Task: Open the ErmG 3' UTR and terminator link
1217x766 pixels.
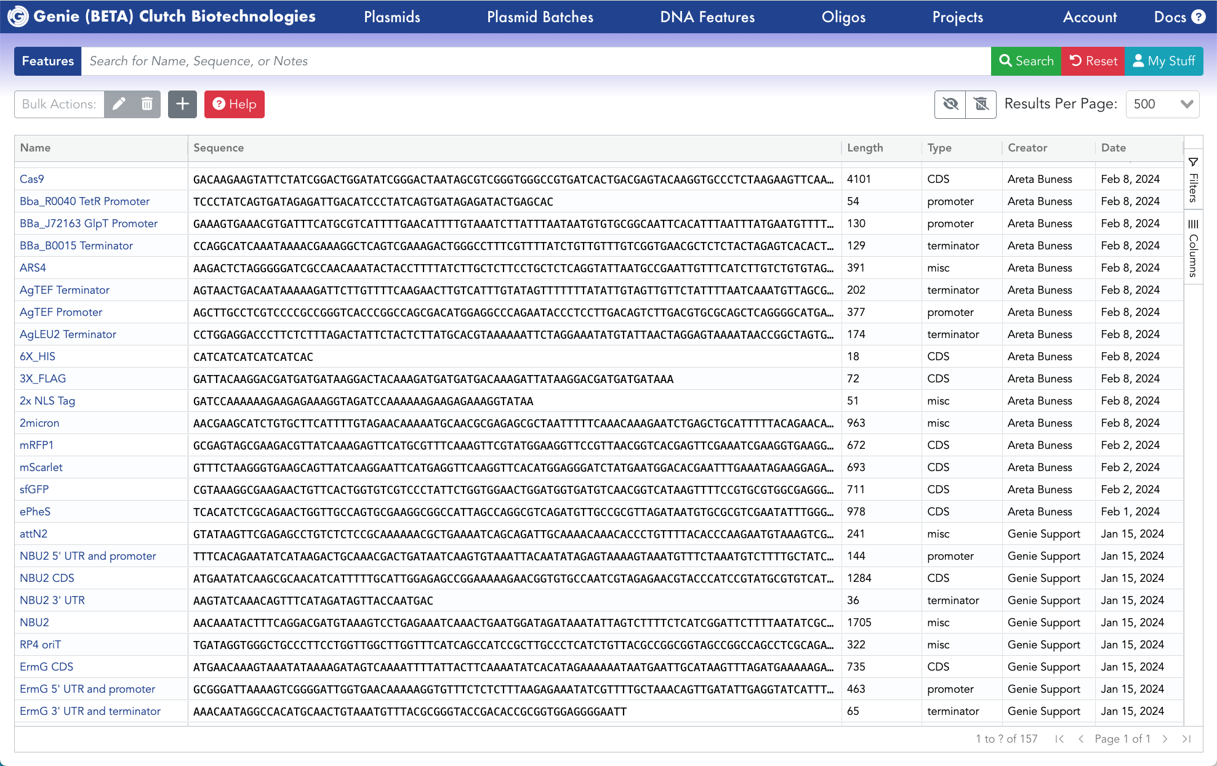Action: (90, 711)
